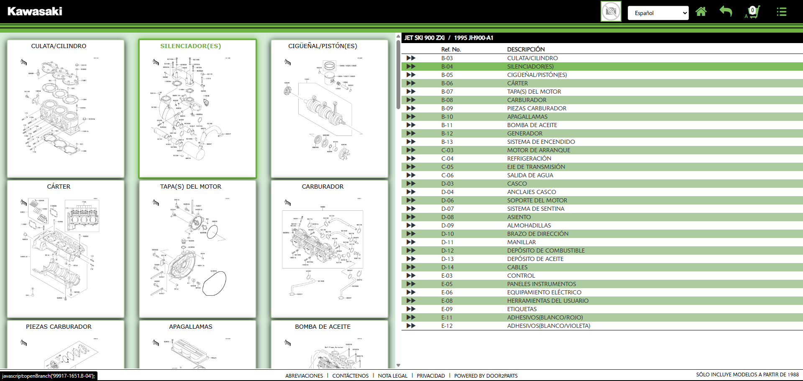This screenshot has width=803, height=381.
Task: Toggle the diagram image display icon
Action: tap(611, 11)
